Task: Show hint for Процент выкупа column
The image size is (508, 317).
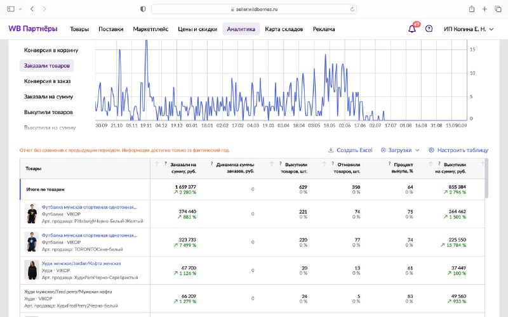Action: click(389, 164)
